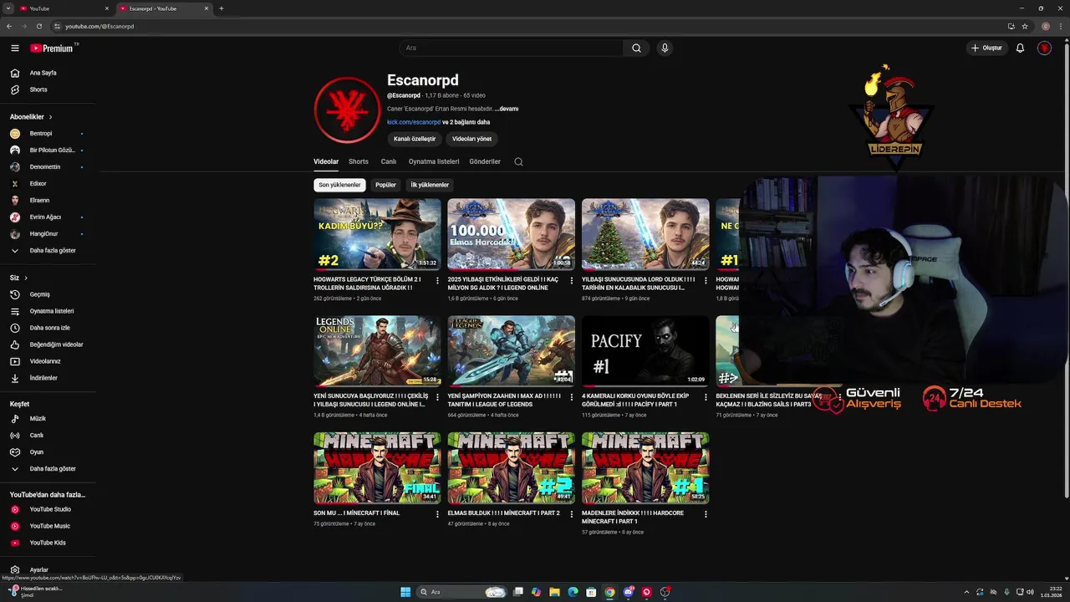
Task: Select the Son yüklenenler filter chip
Action: (339, 185)
